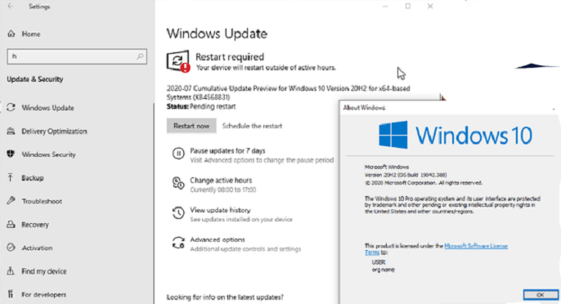
Task: Open Activation settings
Action: click(x=38, y=248)
